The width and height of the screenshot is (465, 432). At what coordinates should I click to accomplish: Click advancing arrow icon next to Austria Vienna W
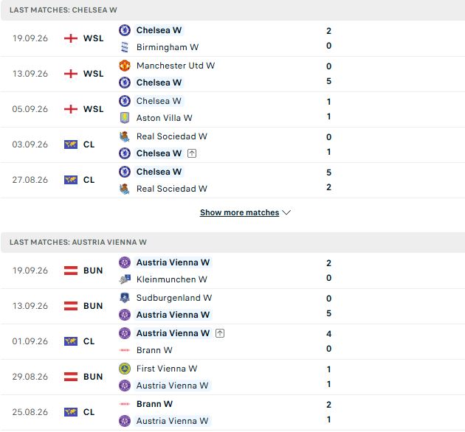(220, 333)
